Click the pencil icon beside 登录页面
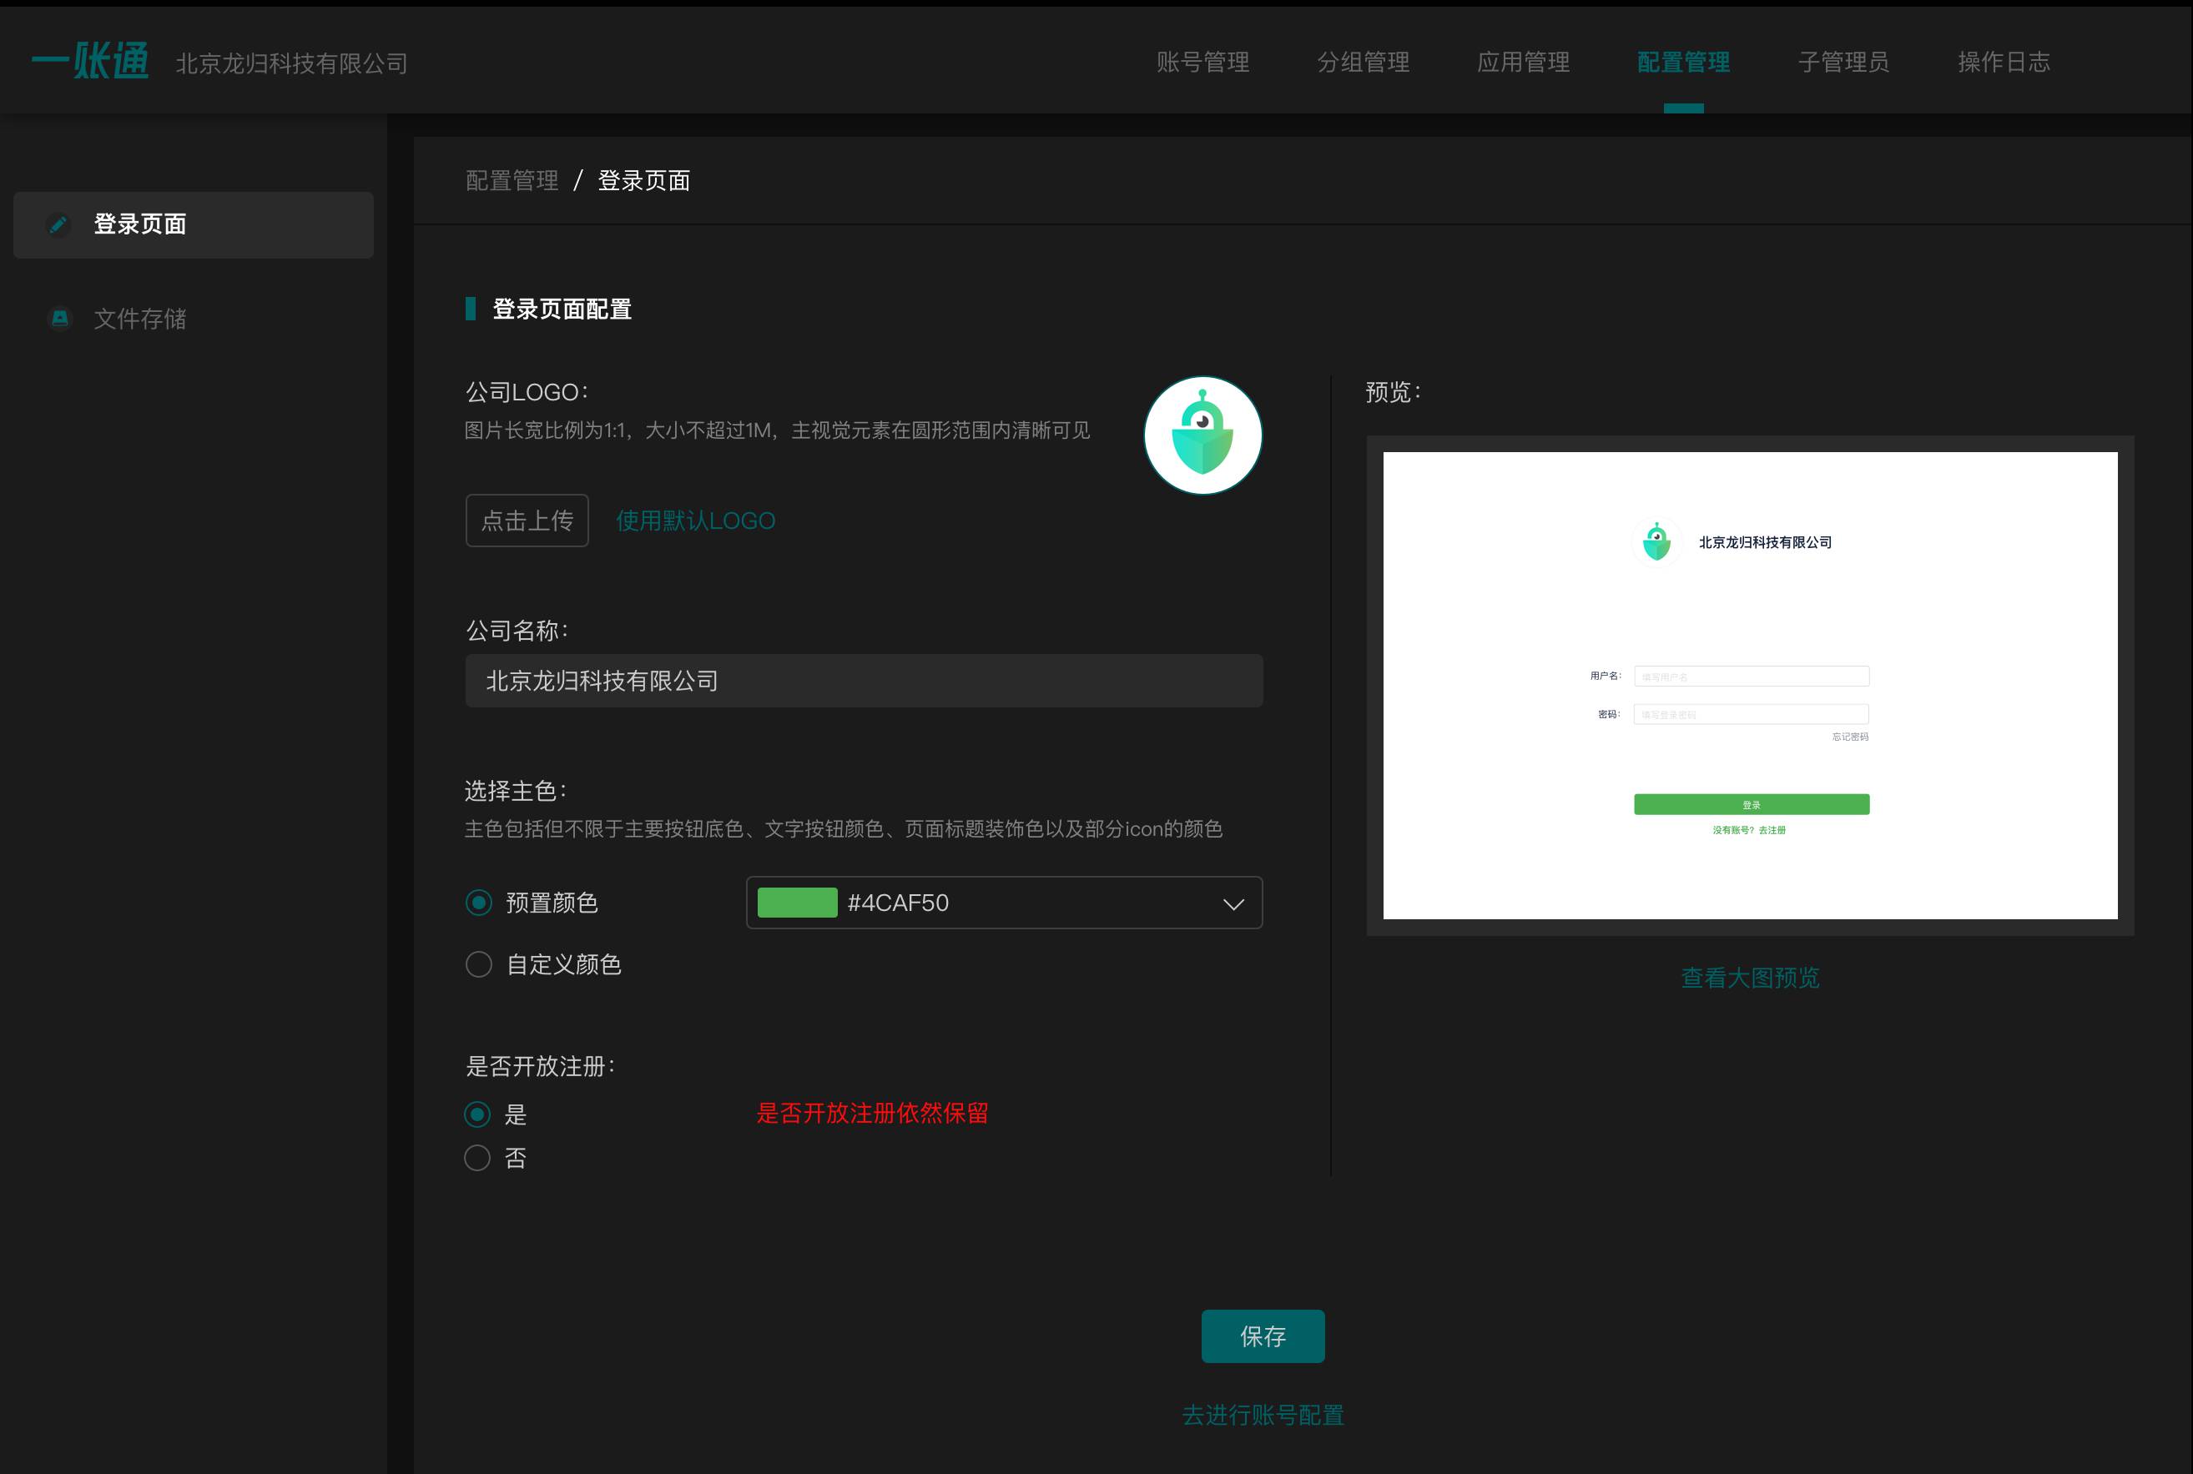The height and width of the screenshot is (1474, 2193). click(58, 224)
